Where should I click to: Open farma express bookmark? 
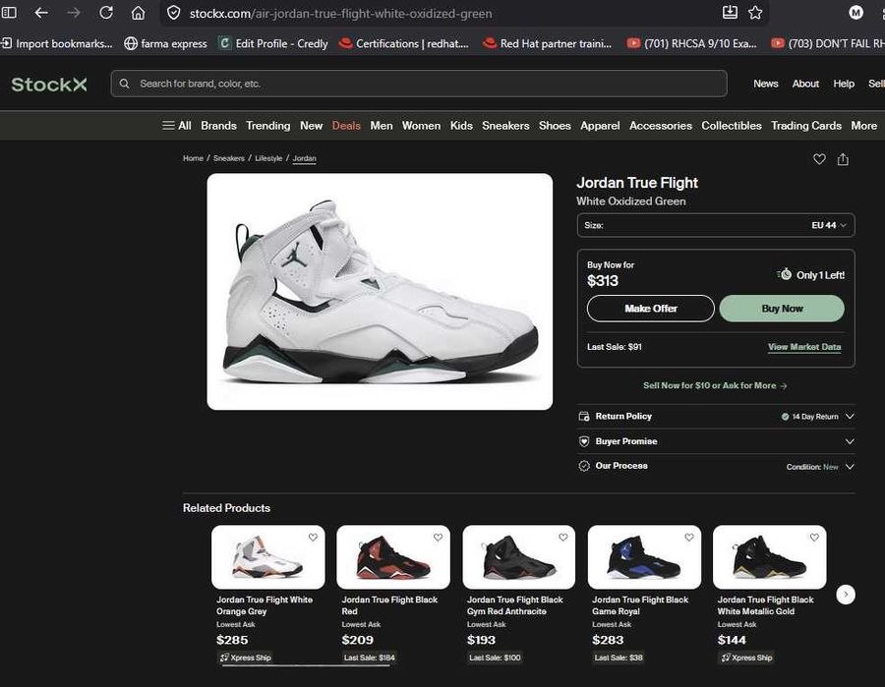click(x=166, y=43)
